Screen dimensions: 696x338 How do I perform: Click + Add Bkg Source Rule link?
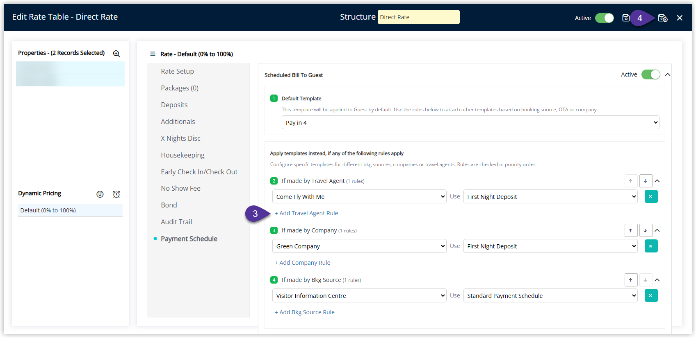305,312
